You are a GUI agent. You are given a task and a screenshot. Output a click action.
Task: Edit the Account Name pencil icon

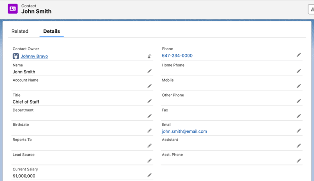point(149,86)
